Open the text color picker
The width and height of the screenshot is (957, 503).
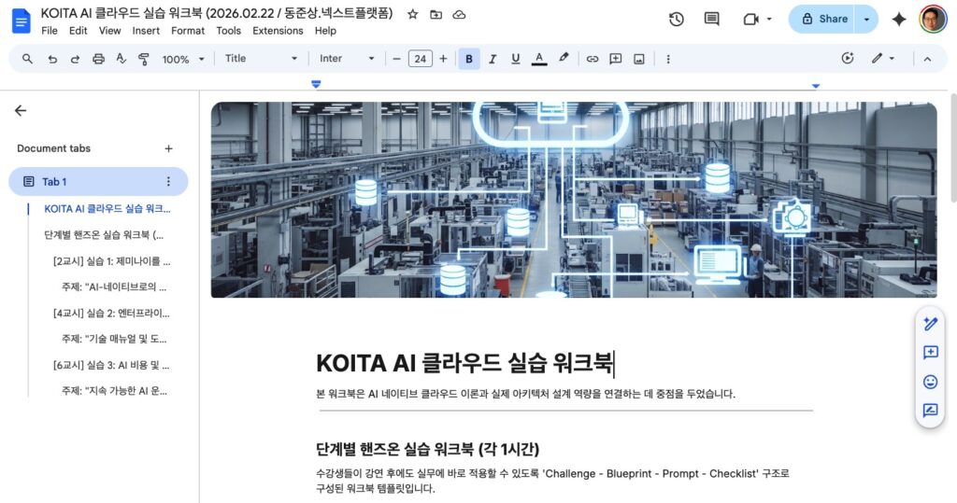[x=539, y=59]
